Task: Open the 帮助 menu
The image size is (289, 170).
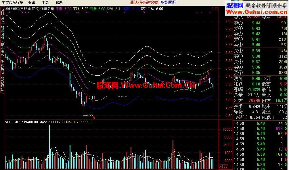Action: click(x=59, y=3)
